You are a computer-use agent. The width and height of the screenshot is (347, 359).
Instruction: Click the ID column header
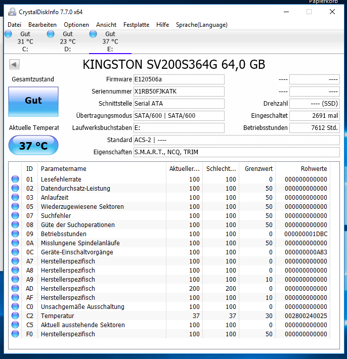[29, 169]
